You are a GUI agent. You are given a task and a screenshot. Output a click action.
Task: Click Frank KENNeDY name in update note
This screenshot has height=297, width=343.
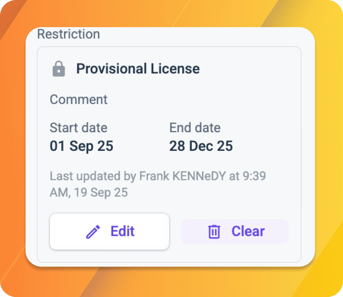click(183, 176)
